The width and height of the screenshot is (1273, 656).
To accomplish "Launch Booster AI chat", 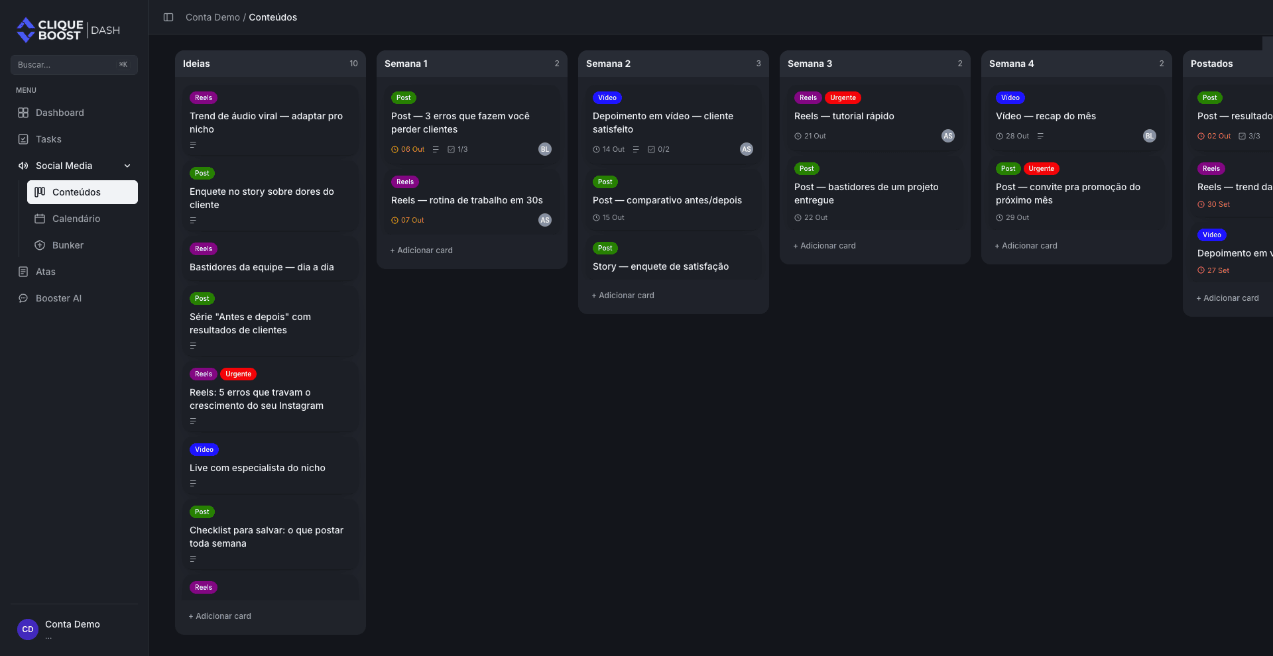I will [74, 298].
